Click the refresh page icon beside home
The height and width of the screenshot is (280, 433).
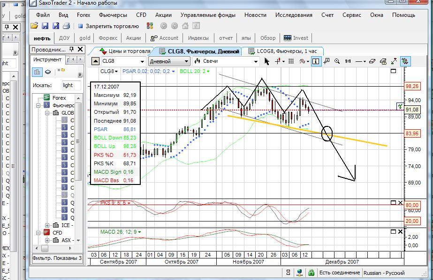tap(196, 26)
